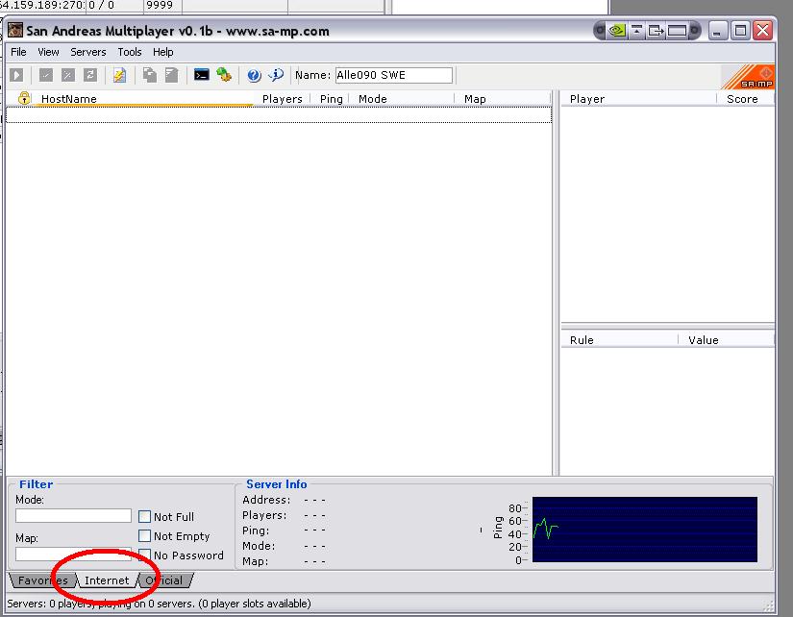The image size is (793, 617).
Task: Enable the Not Full filter checkbox
Action: 144,516
